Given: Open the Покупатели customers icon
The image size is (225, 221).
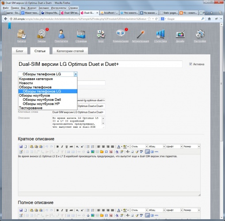Looking at the screenshot, I should pos(61,34).
